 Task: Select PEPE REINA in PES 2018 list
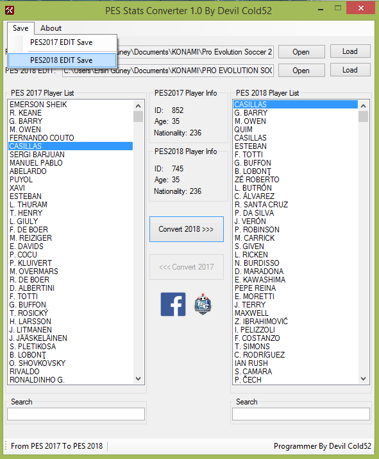(x=296, y=288)
